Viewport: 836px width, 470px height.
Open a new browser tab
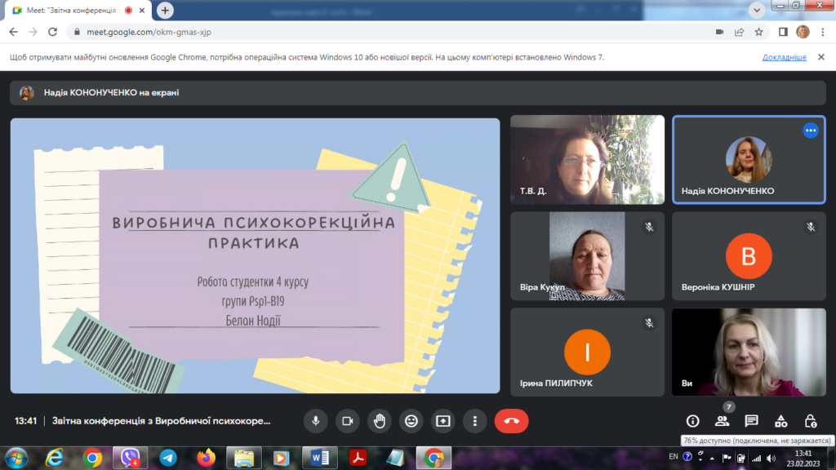point(166,10)
